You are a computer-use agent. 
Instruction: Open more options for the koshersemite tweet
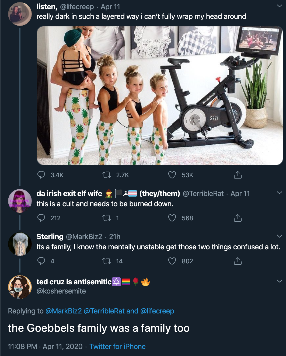[279, 281]
